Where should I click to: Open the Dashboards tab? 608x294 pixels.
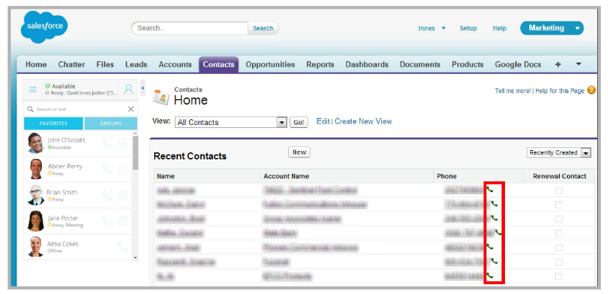click(367, 65)
